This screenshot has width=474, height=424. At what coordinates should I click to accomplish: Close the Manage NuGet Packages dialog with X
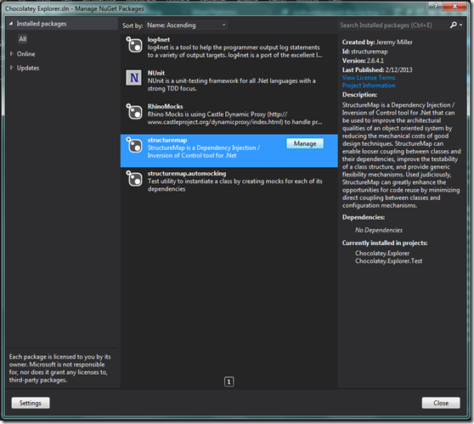pos(454,6)
